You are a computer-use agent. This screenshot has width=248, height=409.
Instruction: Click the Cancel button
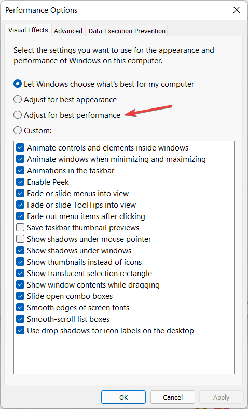point(173,397)
